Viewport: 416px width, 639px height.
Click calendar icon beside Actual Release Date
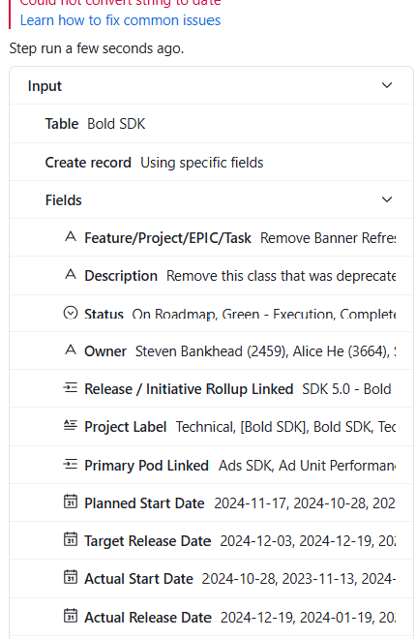[71, 616]
